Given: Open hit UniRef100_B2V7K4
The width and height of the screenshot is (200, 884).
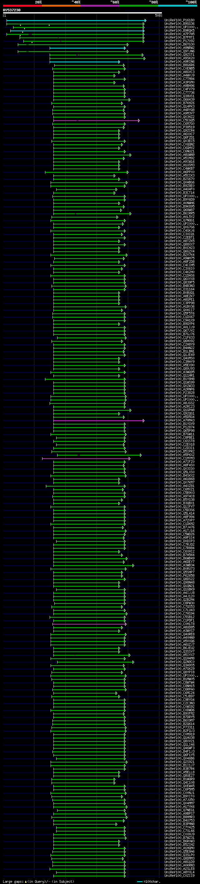Looking at the screenshot, I should coord(179,255).
